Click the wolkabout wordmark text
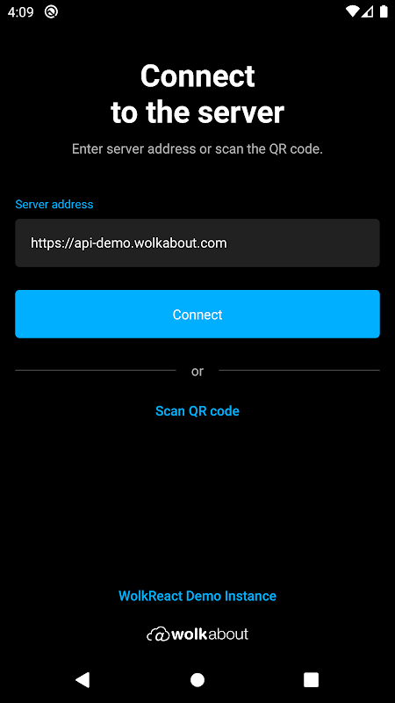 (210, 634)
